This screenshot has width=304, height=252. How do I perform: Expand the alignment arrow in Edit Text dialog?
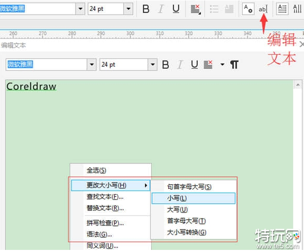click(x=222, y=65)
